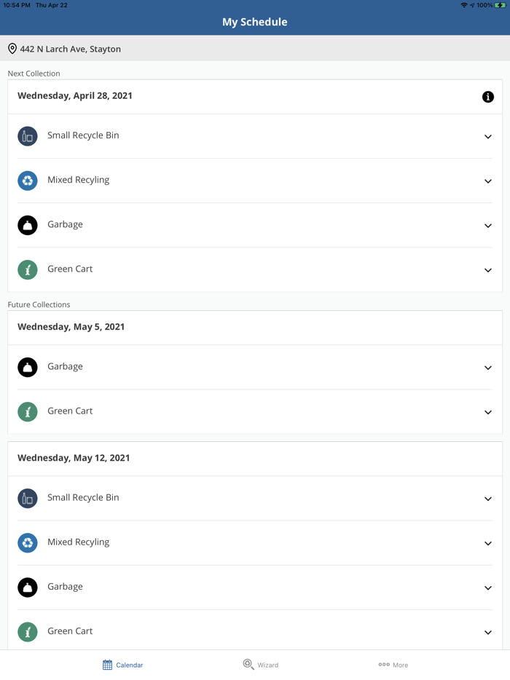Select the Wednesday, May 12, 2021 header
Image resolution: width=510 pixels, height=680 pixels.
coord(74,458)
